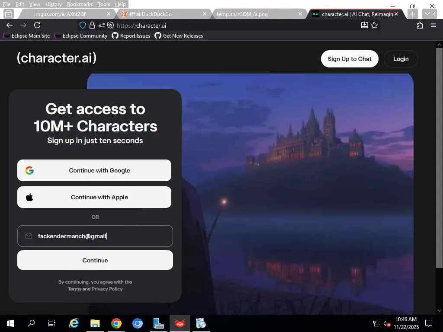Open the sidebar/tab view icon at left of tabs

[9, 13]
